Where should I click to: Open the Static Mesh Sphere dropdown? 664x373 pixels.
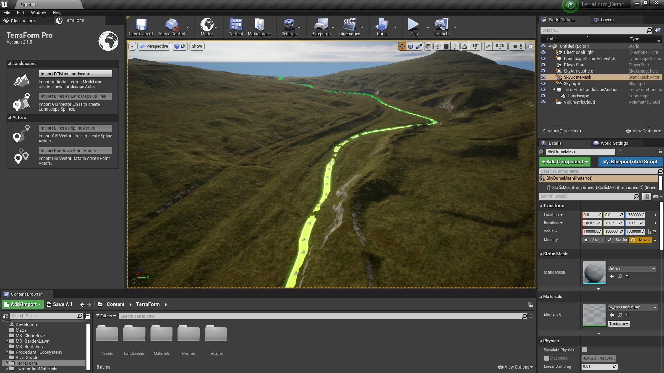click(x=632, y=268)
